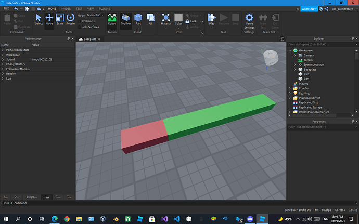Close the Baseplate document tab
359x224 pixels.
tap(99, 39)
